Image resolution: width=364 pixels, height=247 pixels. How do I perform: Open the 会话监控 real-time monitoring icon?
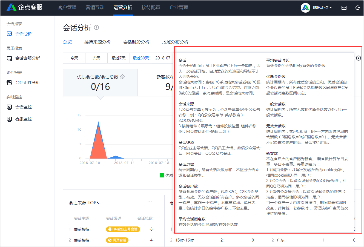click(10, 107)
